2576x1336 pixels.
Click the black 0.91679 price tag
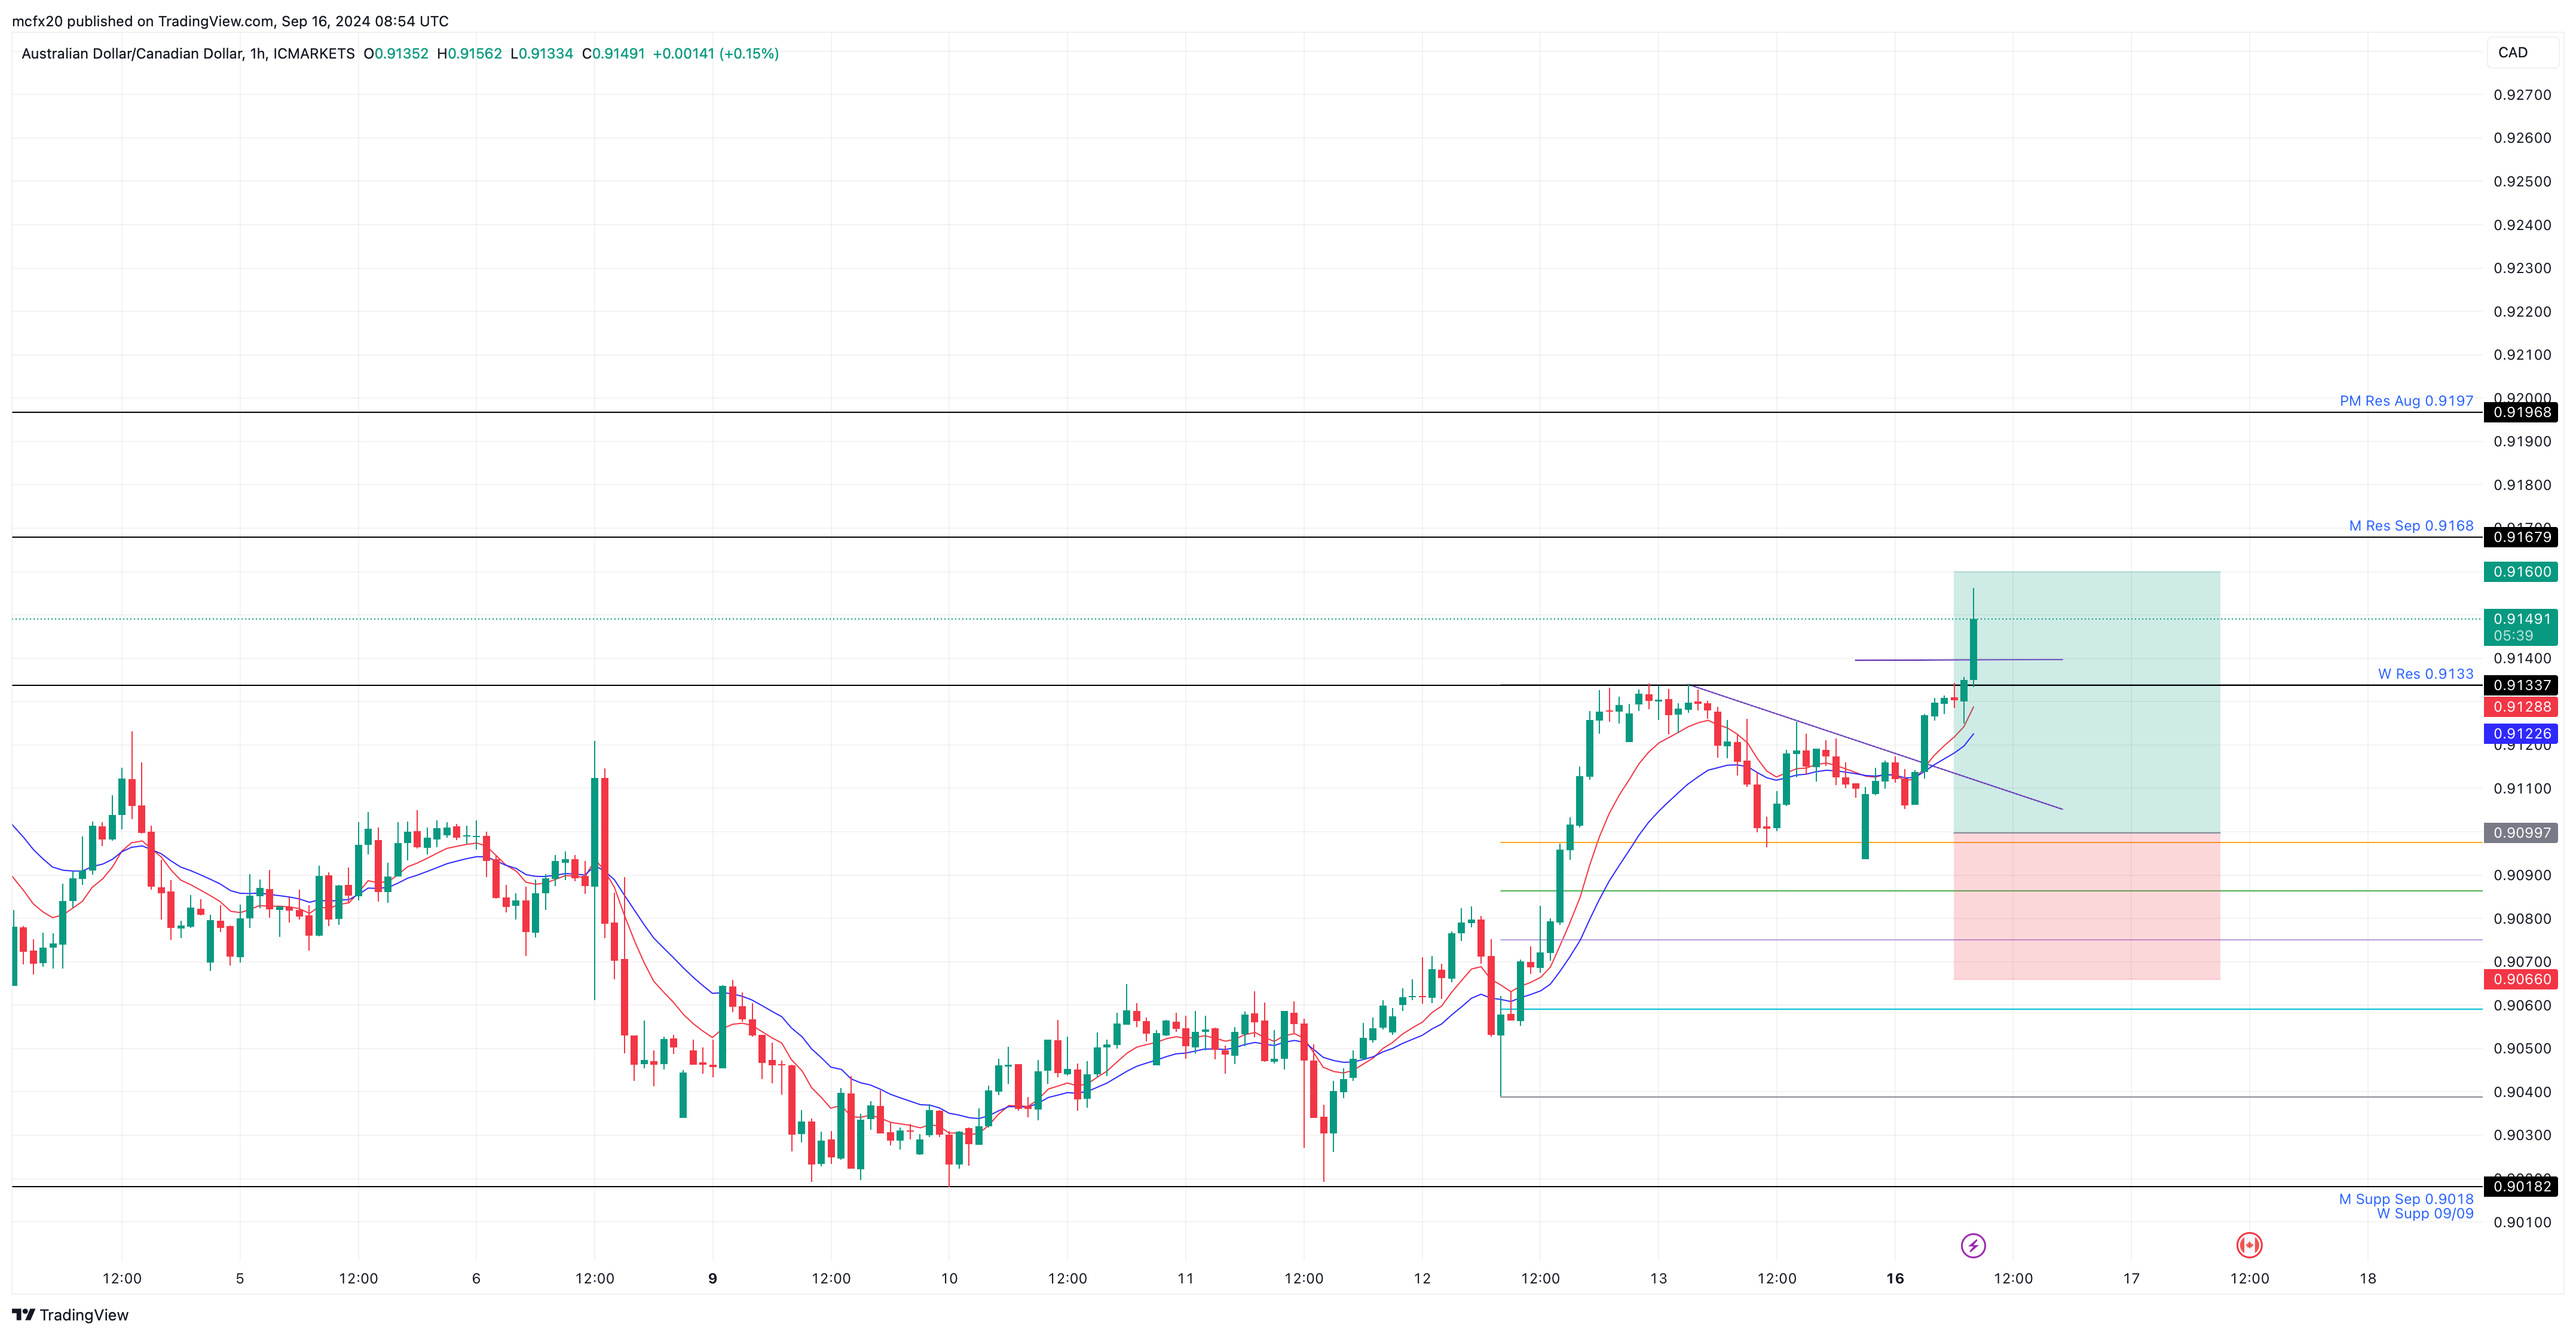[2520, 537]
